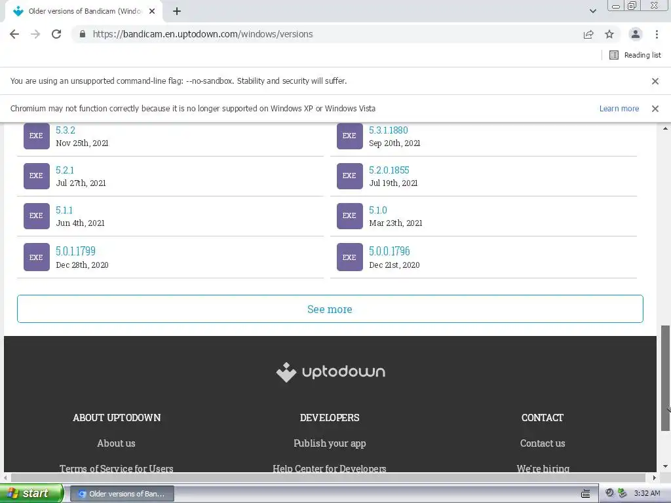
Task: Open version 5.0.0.1796 link
Action: (389, 251)
